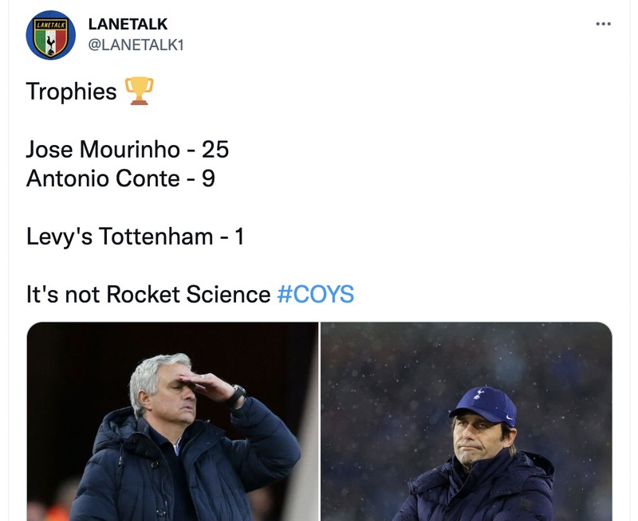
Task: Open the photo of Jose Mourinho
Action: [171, 418]
